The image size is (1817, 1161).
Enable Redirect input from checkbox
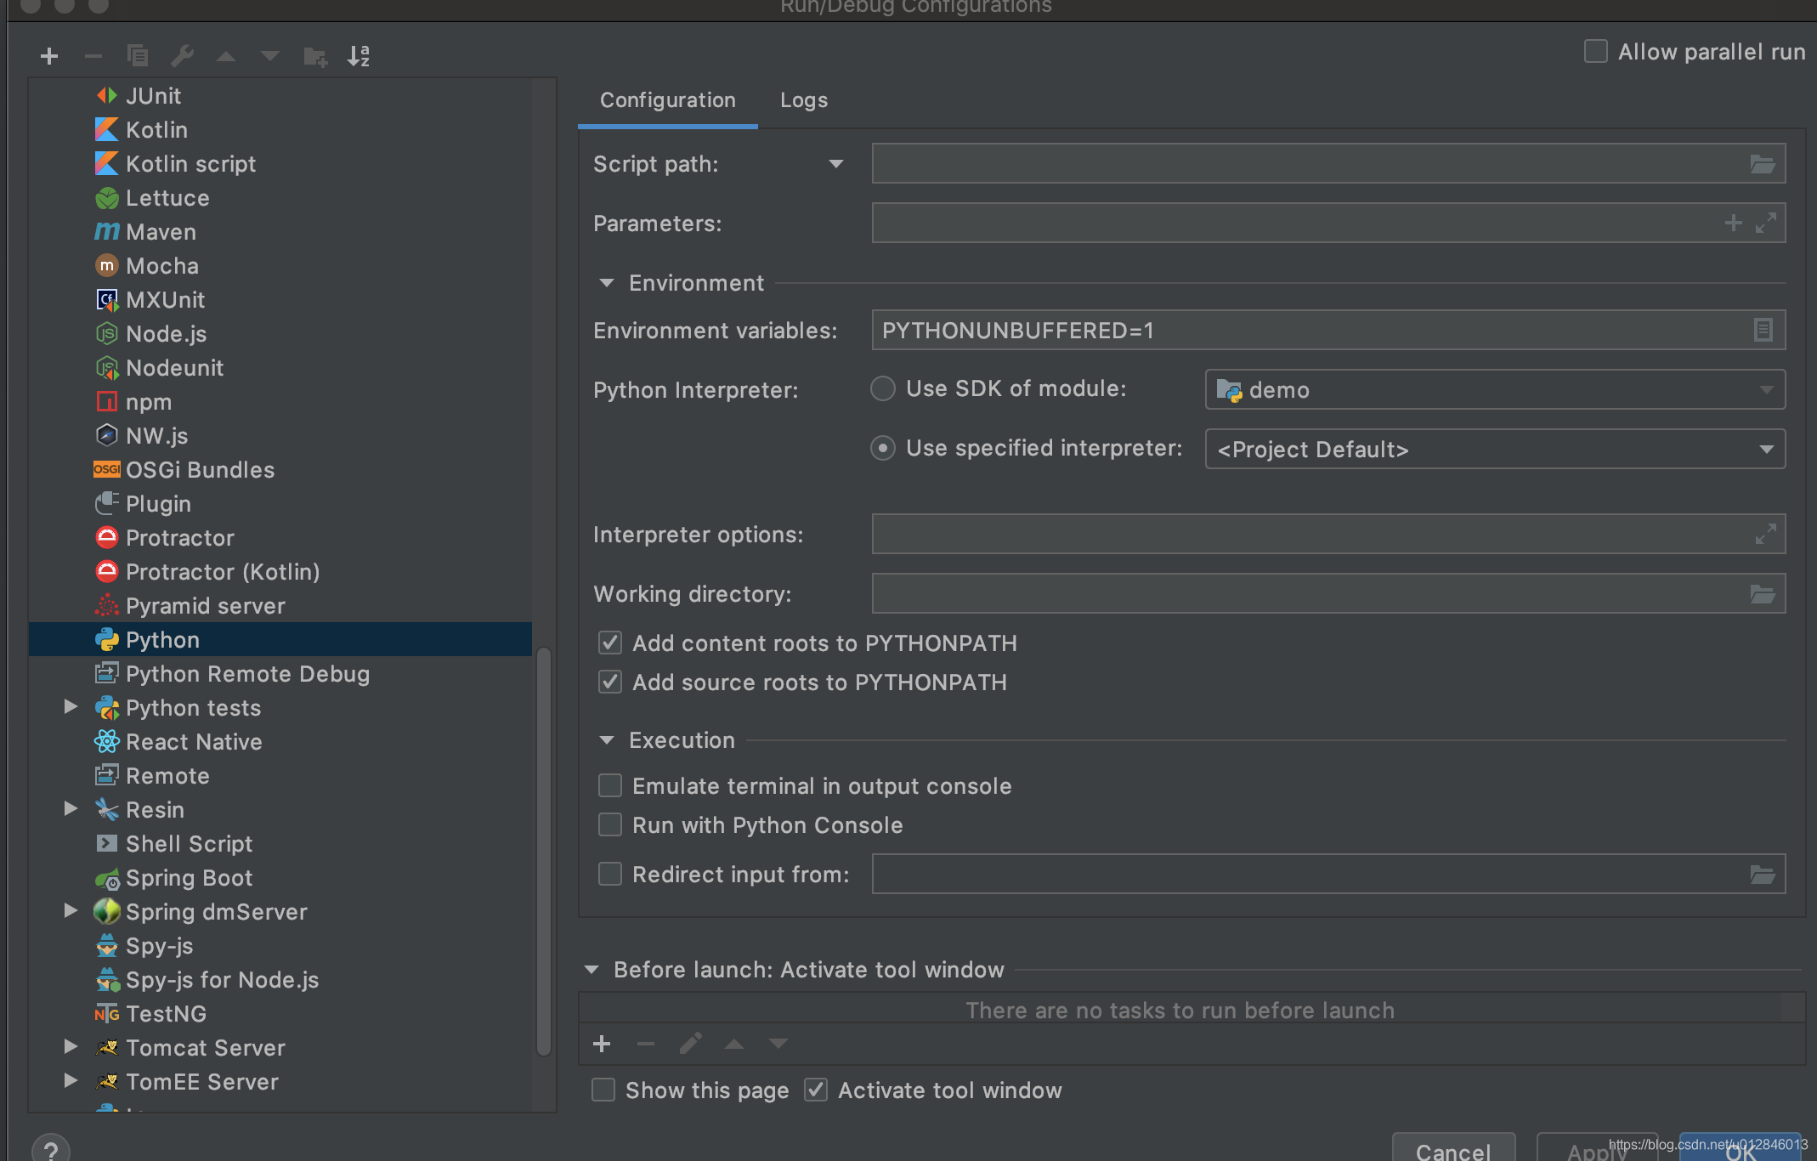click(x=610, y=874)
